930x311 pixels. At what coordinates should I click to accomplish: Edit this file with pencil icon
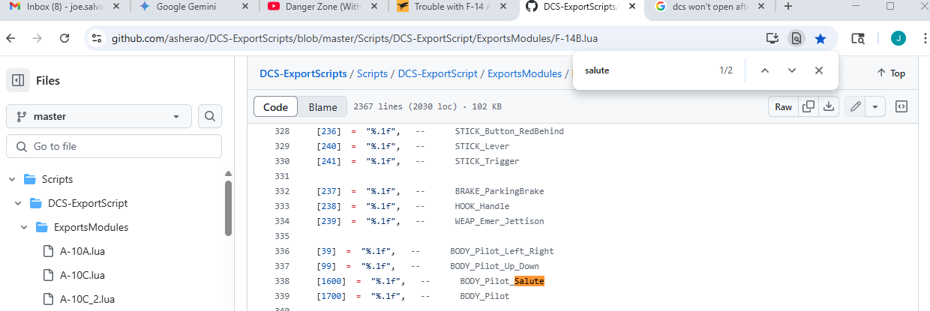[855, 107]
